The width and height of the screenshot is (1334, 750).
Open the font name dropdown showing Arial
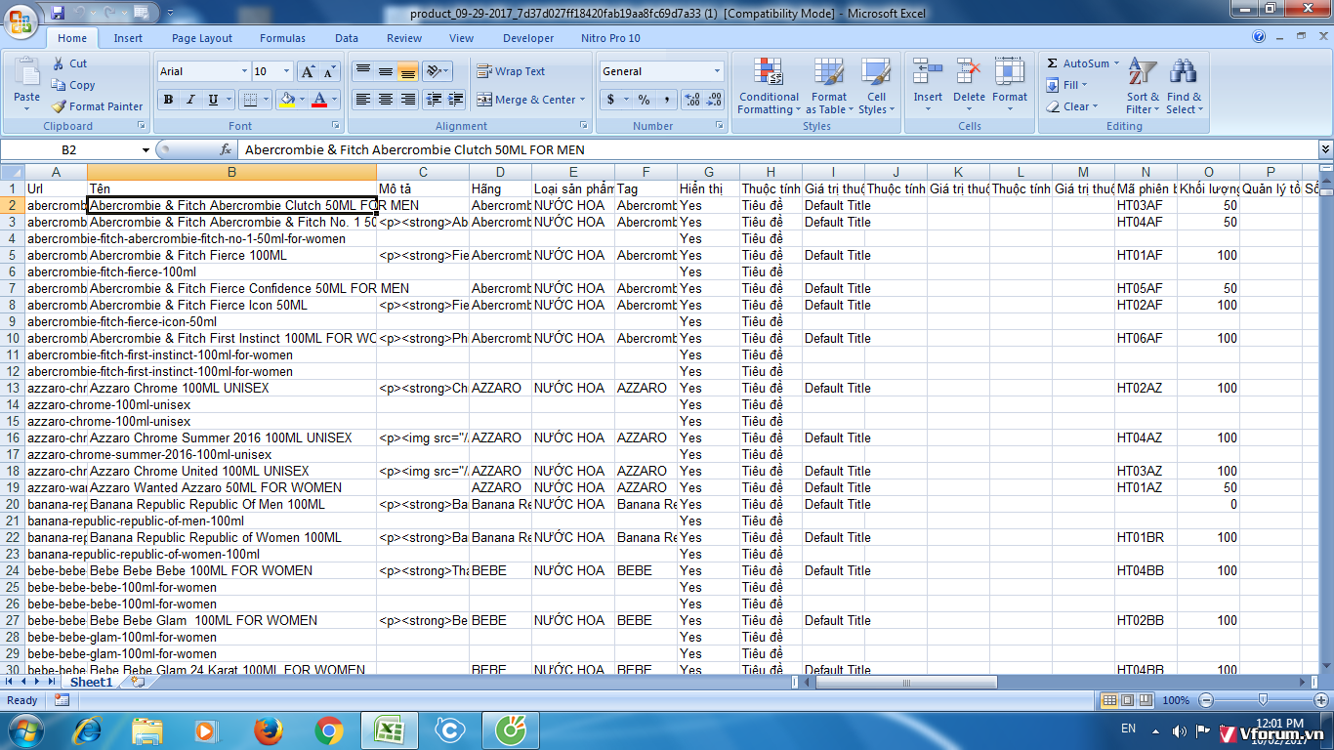[244, 71]
